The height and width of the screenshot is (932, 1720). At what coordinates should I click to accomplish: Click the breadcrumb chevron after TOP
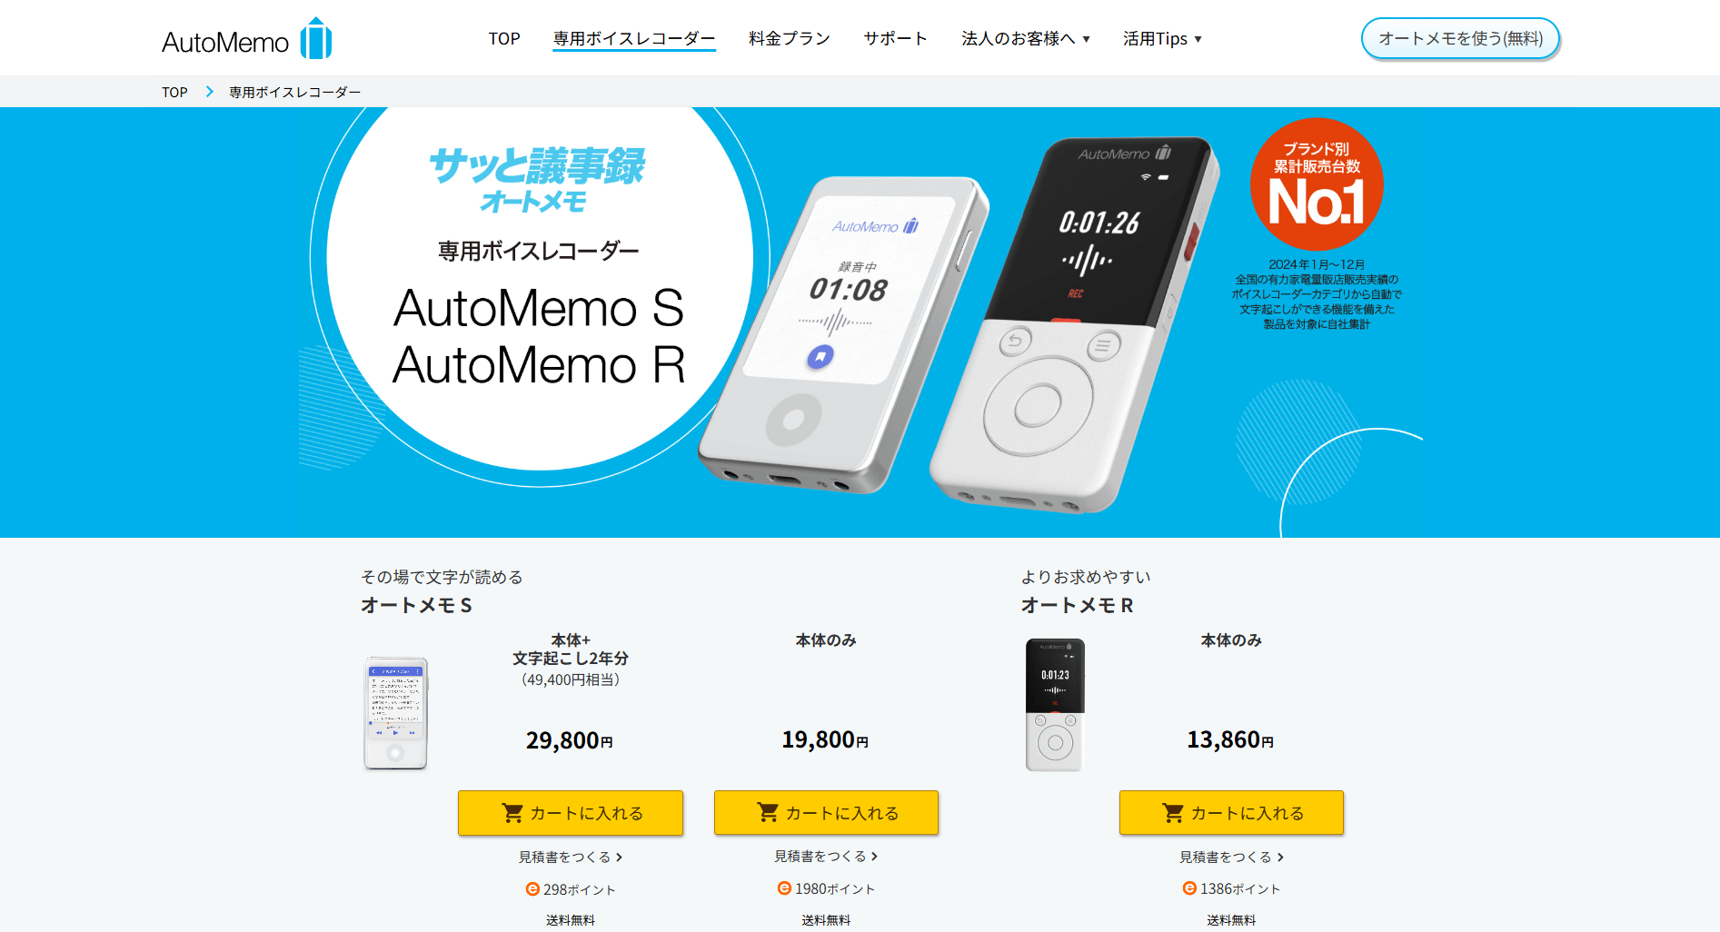pyautogui.click(x=209, y=92)
